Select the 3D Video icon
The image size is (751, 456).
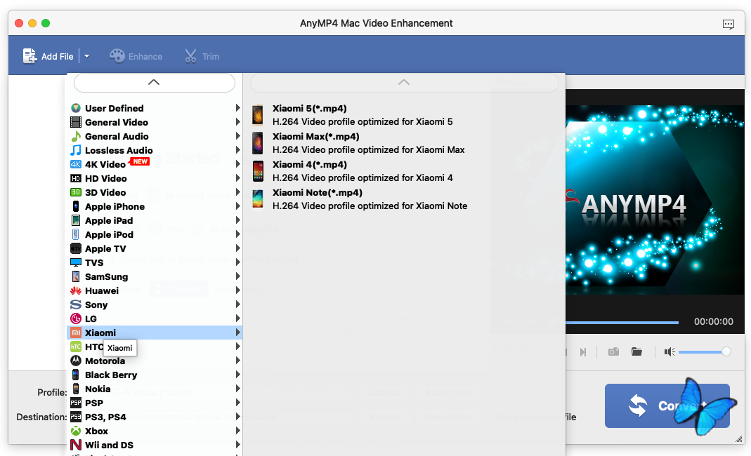[76, 192]
